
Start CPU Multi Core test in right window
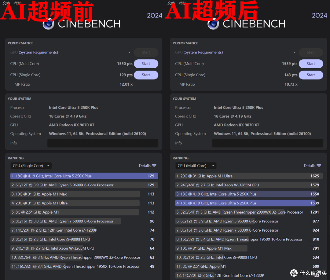pyautogui.click(x=311, y=64)
